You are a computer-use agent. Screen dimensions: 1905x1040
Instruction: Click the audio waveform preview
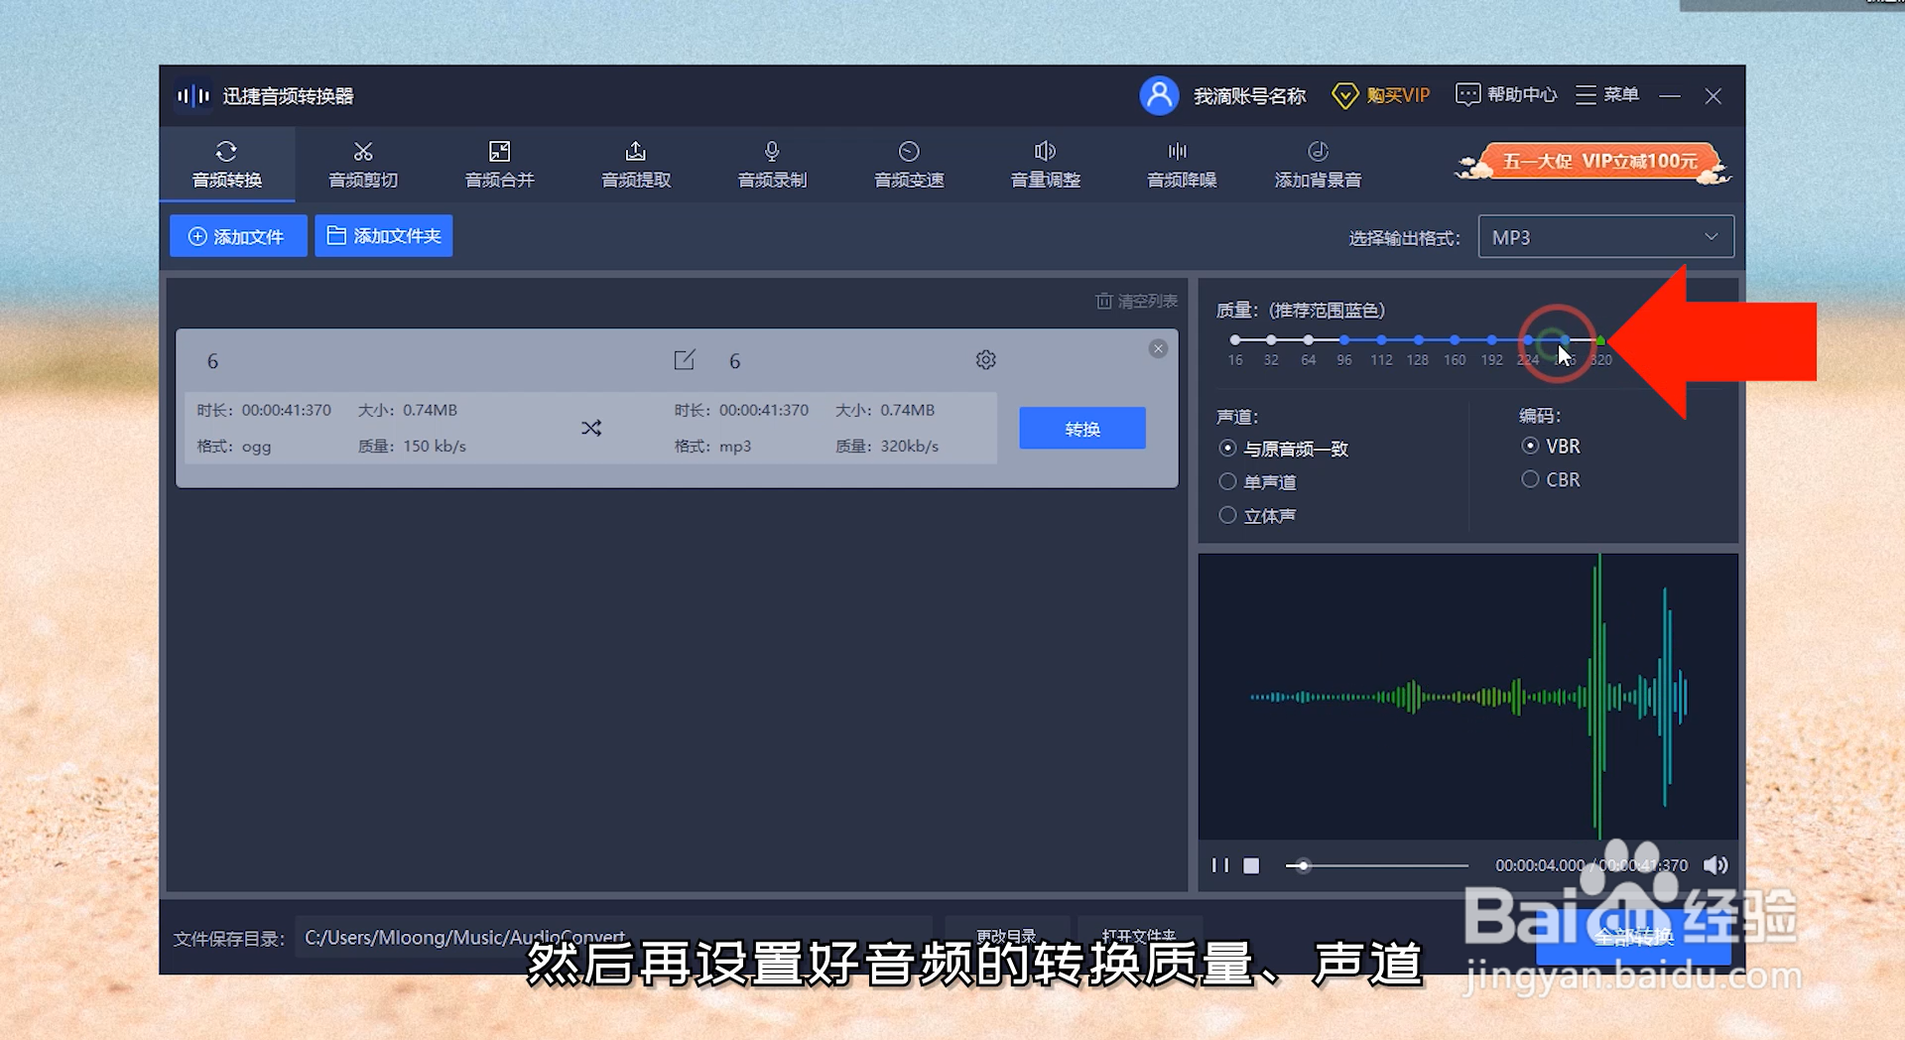1468,698
